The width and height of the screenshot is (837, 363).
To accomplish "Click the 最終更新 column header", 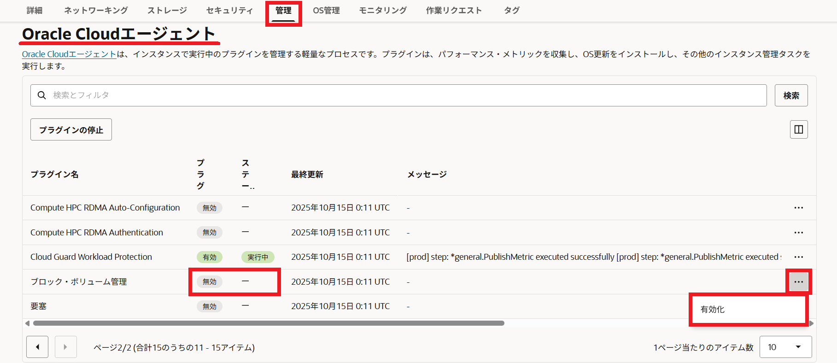I will [x=307, y=175].
